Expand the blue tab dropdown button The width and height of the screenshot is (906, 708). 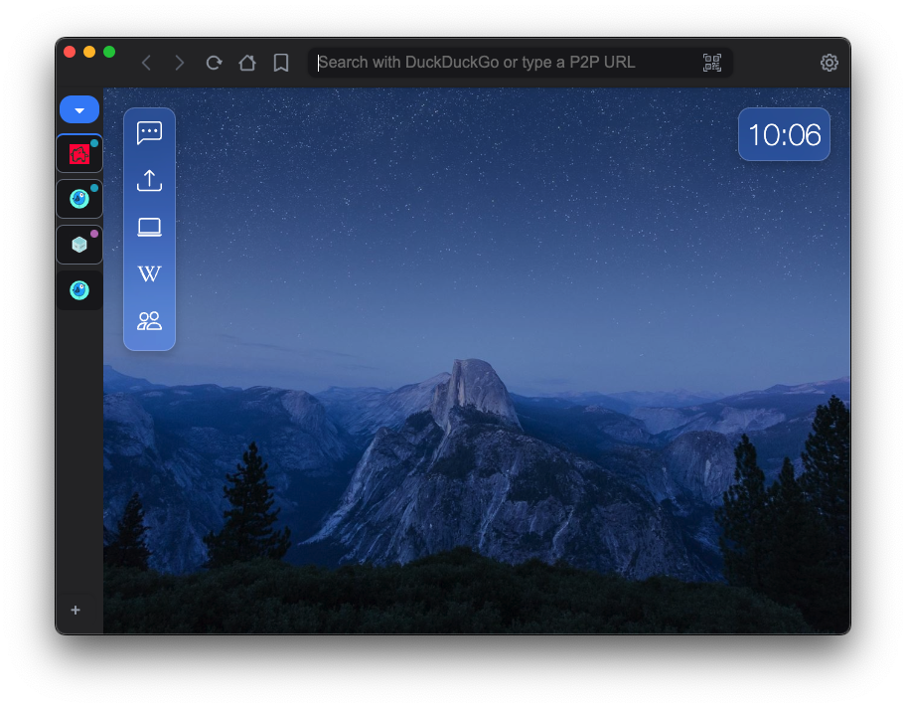pyautogui.click(x=79, y=109)
